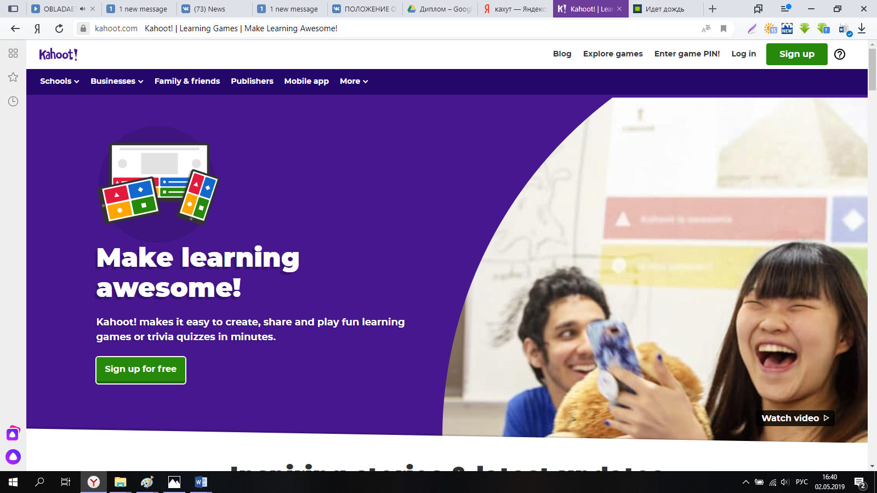Open browsing history via the sidebar clock icon
Screen dimensions: 877x493
click(x=13, y=101)
